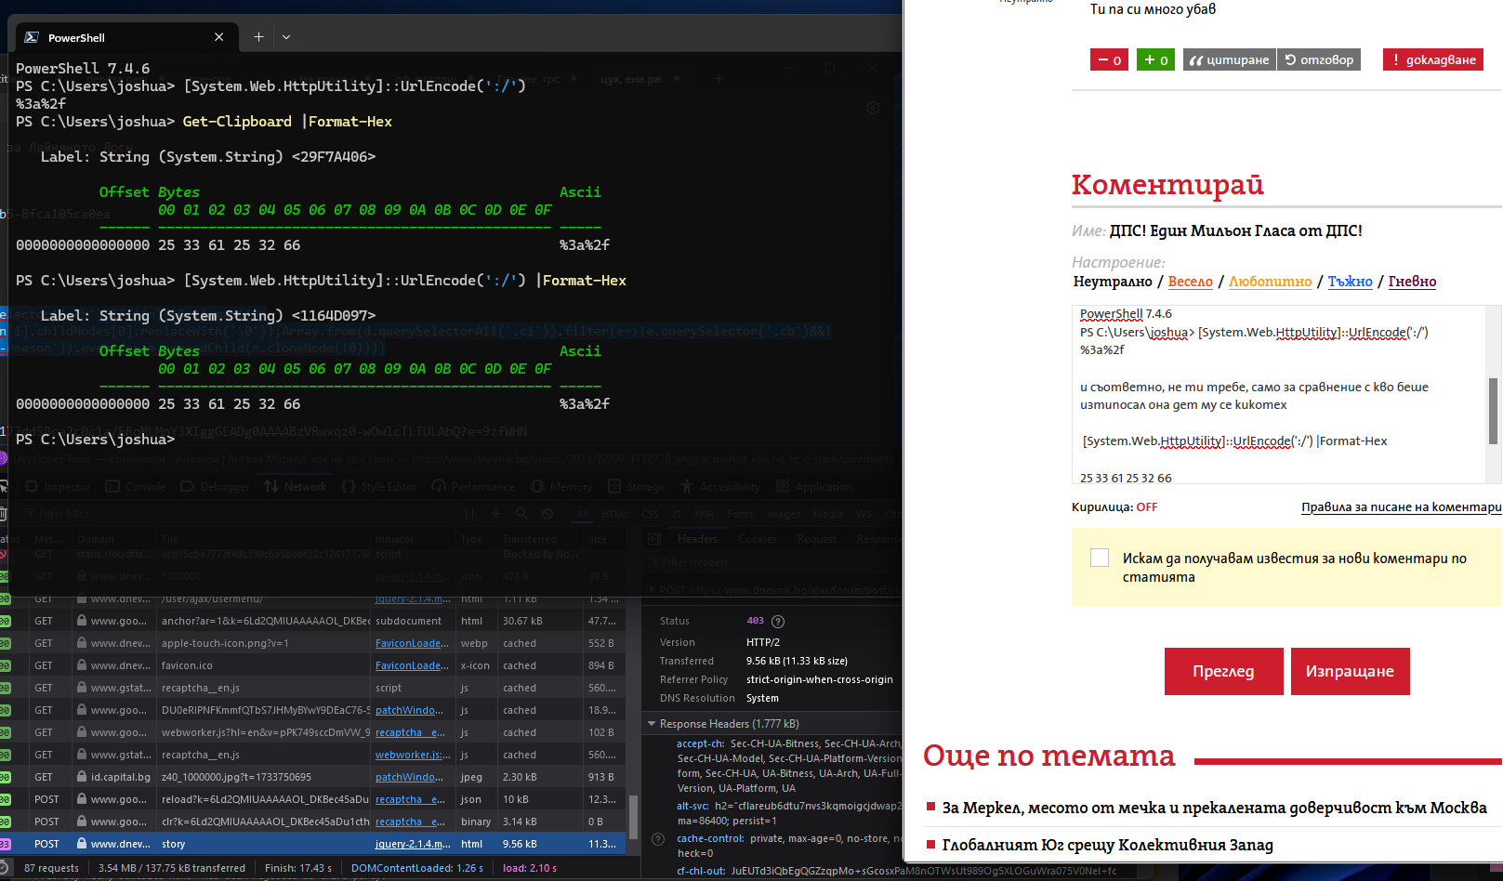The height and width of the screenshot is (881, 1503).
Task: Click the цитиране quote button
Action: [1229, 59]
